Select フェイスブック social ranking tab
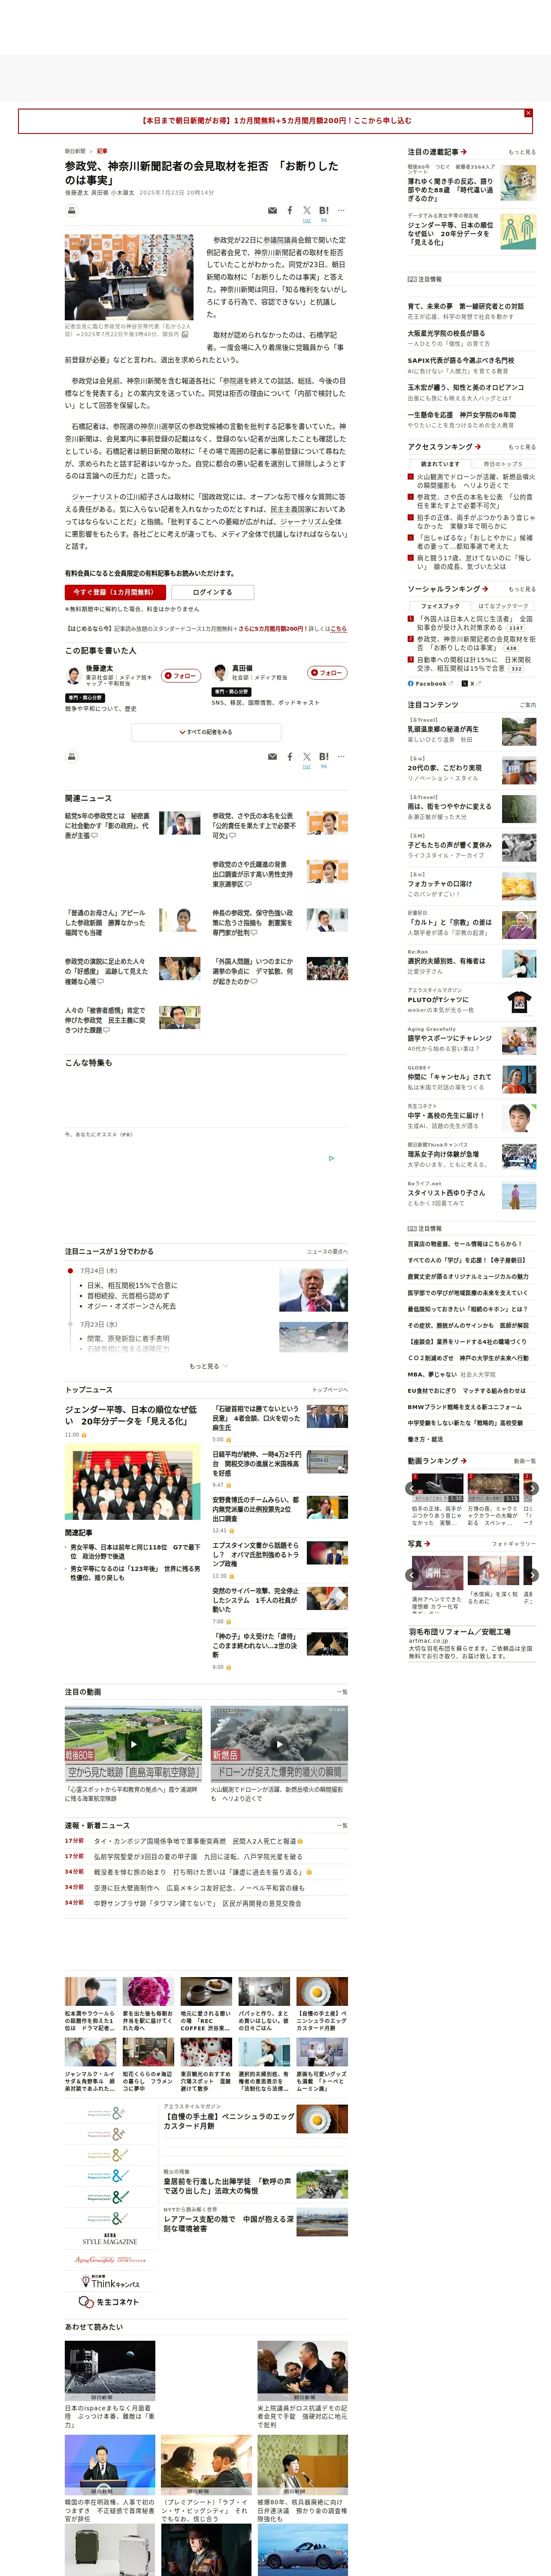 pos(440,606)
